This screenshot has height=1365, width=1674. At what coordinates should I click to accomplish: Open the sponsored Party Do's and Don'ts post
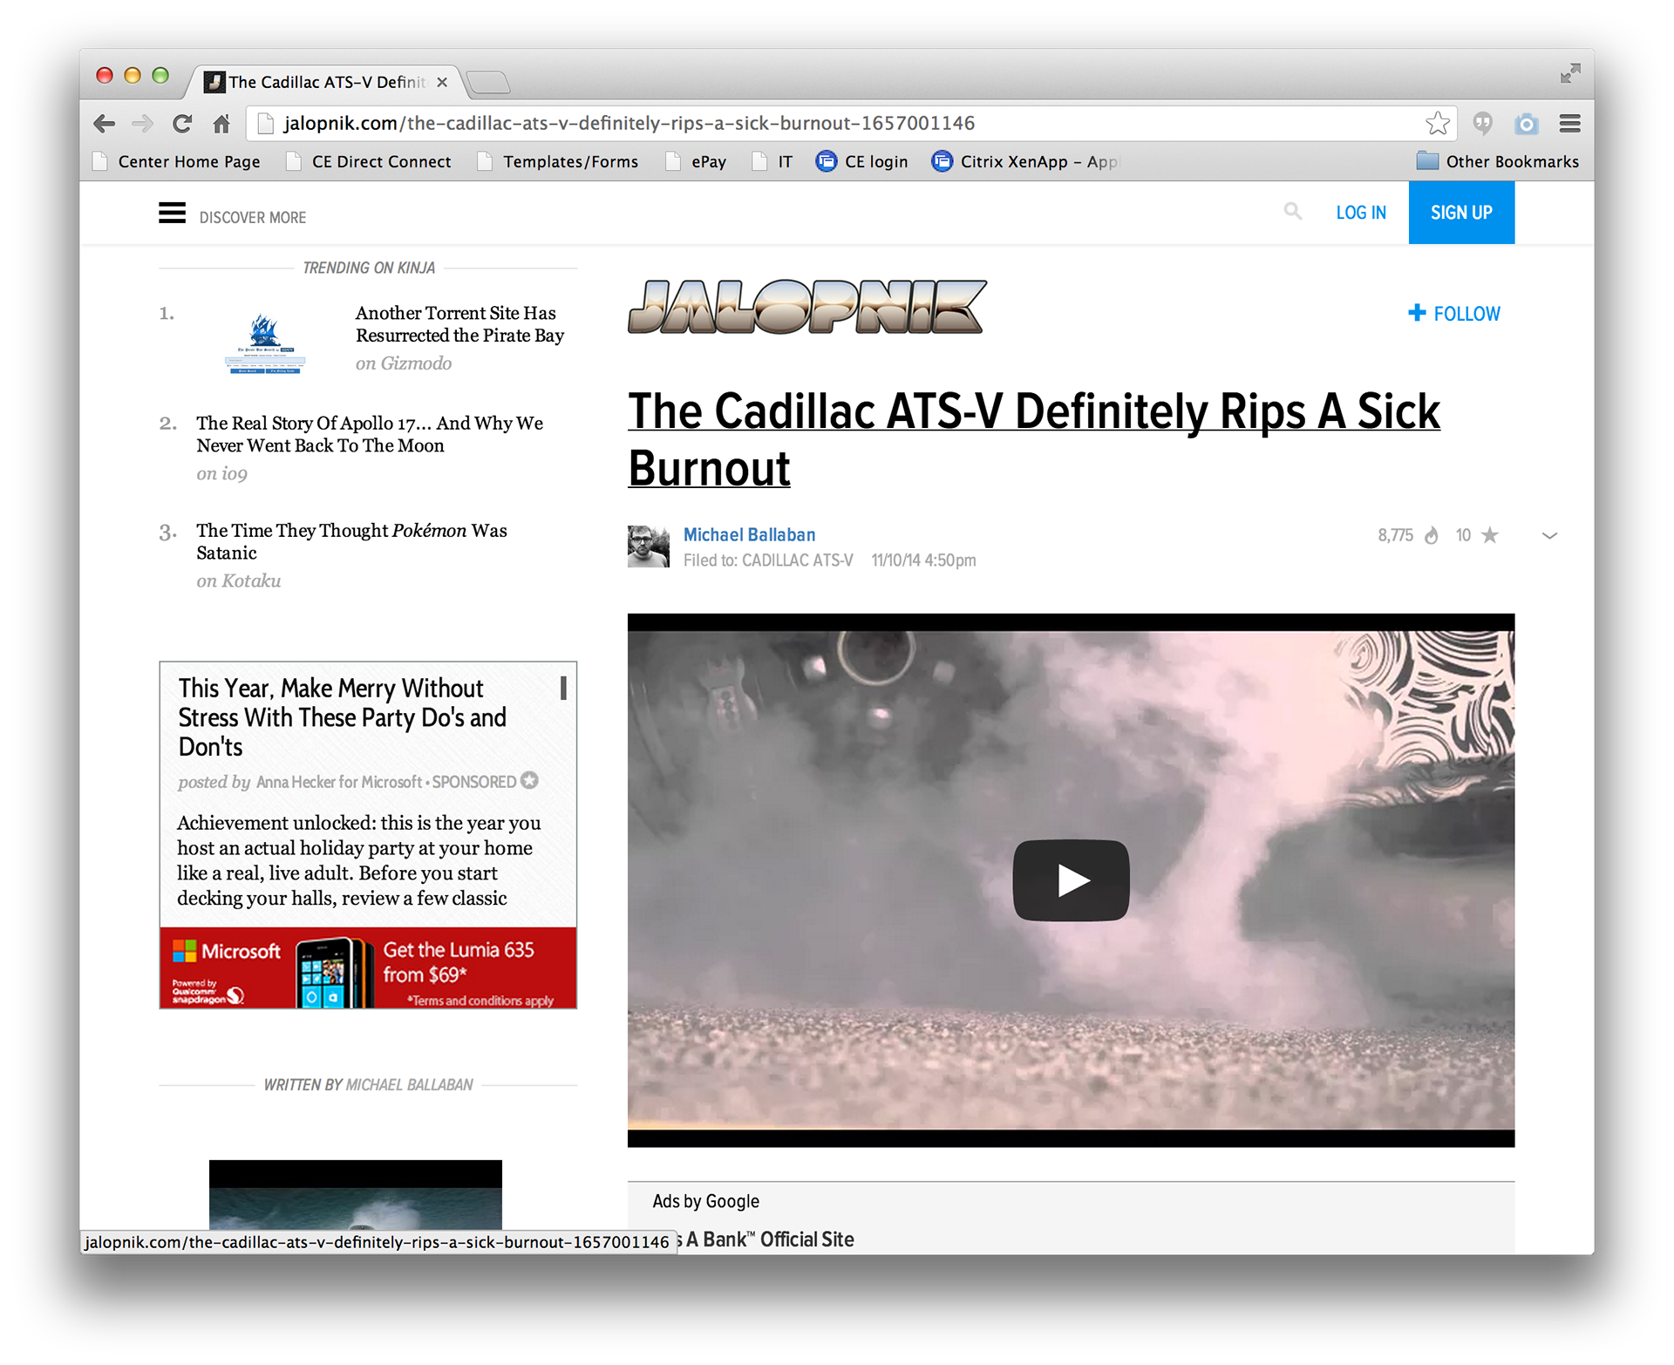point(343,717)
